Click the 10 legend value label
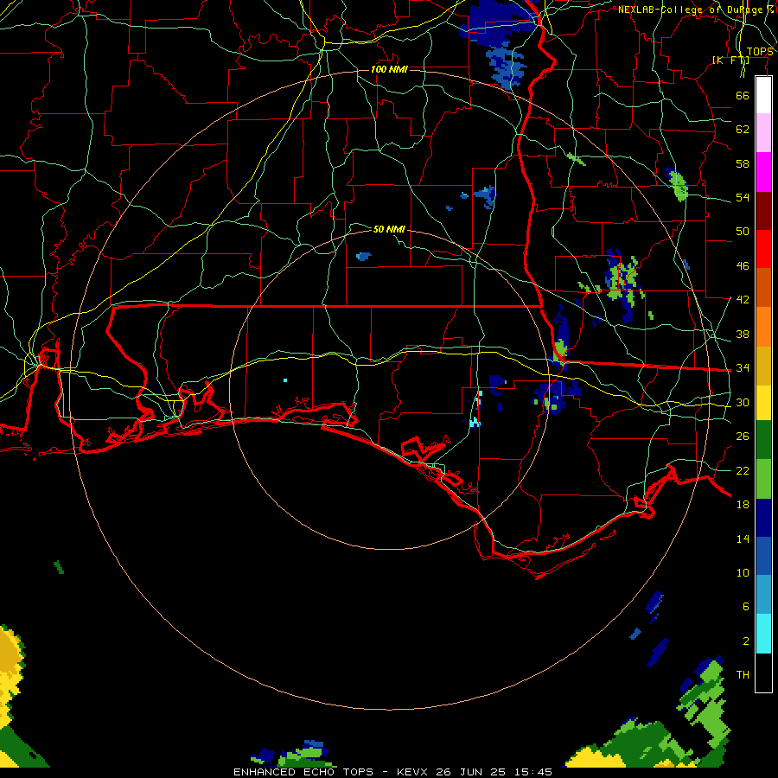This screenshot has width=778, height=778. tap(743, 572)
